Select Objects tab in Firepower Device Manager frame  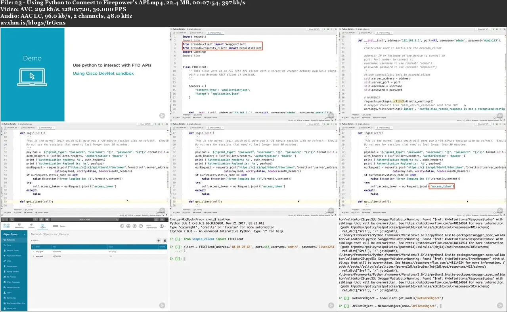(42, 226)
